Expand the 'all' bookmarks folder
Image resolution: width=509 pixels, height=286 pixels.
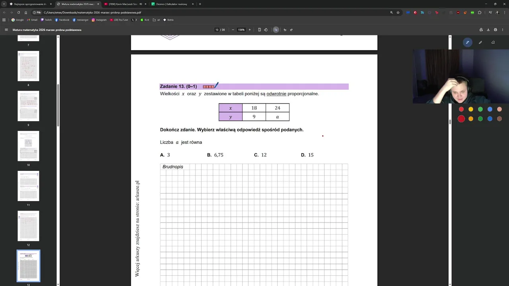pyautogui.click(x=156, y=20)
